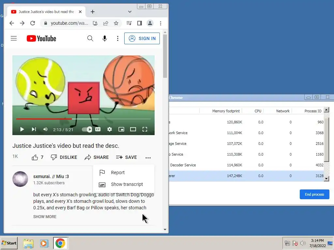Sort by Process ID column header

(313, 111)
